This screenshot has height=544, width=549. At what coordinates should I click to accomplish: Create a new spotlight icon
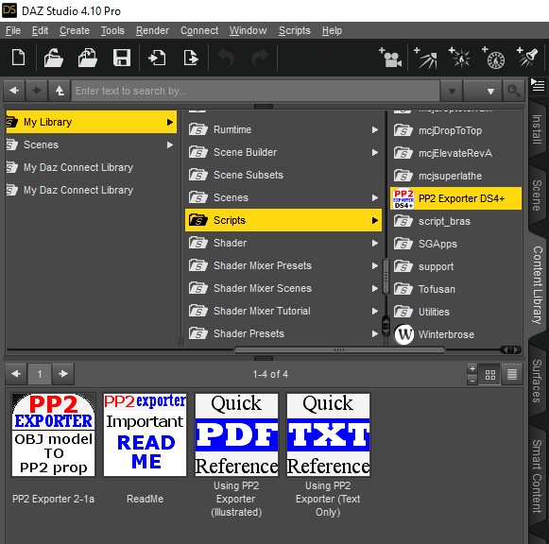pyautogui.click(x=527, y=58)
